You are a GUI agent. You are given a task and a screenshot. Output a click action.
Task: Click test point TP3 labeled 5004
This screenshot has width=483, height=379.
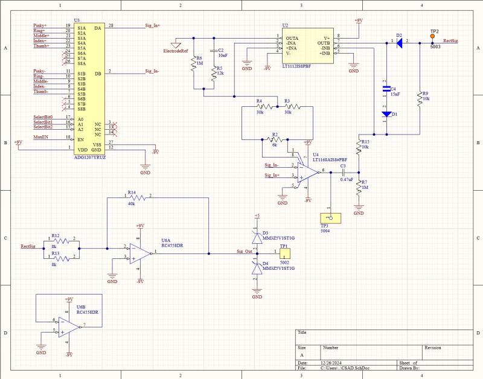point(330,218)
